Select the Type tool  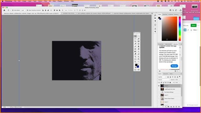[x=135, y=56]
